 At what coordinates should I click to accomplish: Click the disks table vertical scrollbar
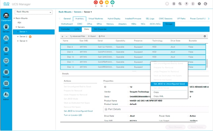(207, 63)
